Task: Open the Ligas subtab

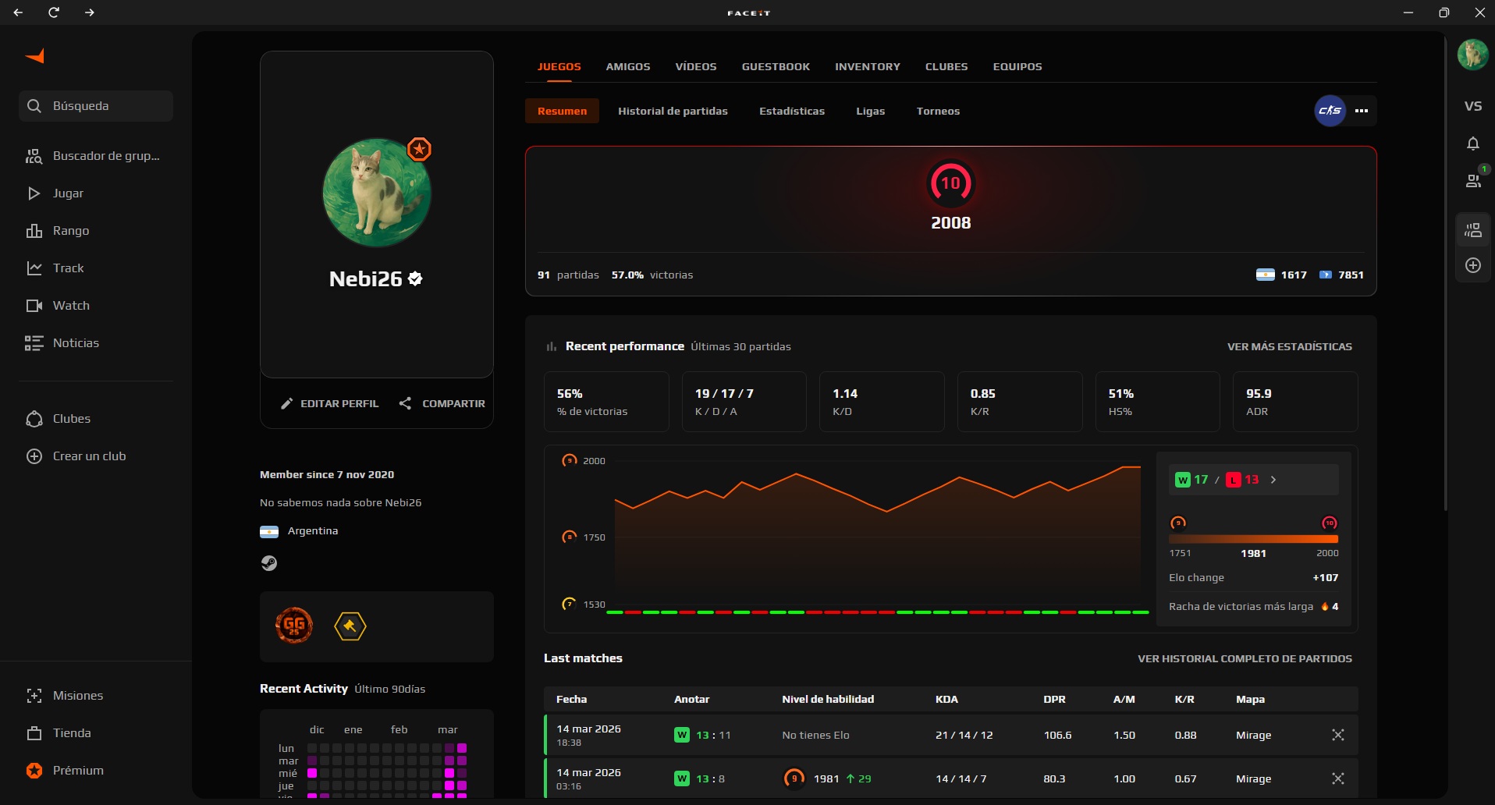Action: (x=870, y=111)
